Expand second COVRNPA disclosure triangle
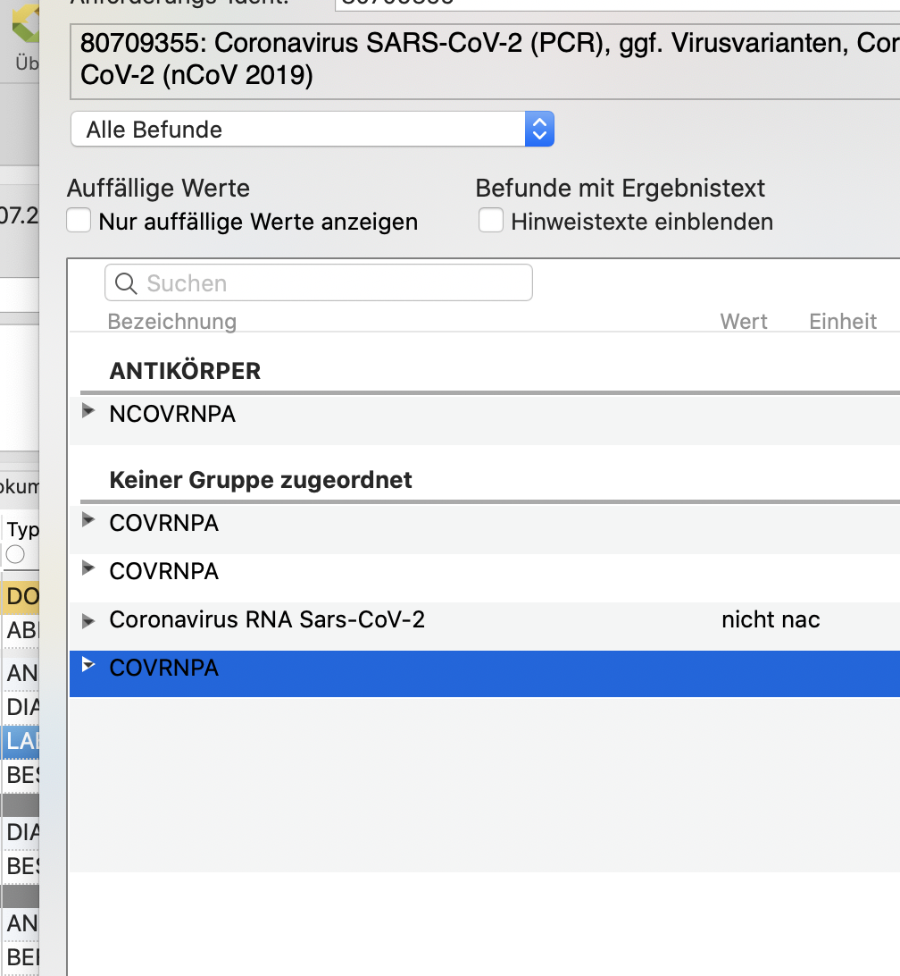 [x=88, y=568]
